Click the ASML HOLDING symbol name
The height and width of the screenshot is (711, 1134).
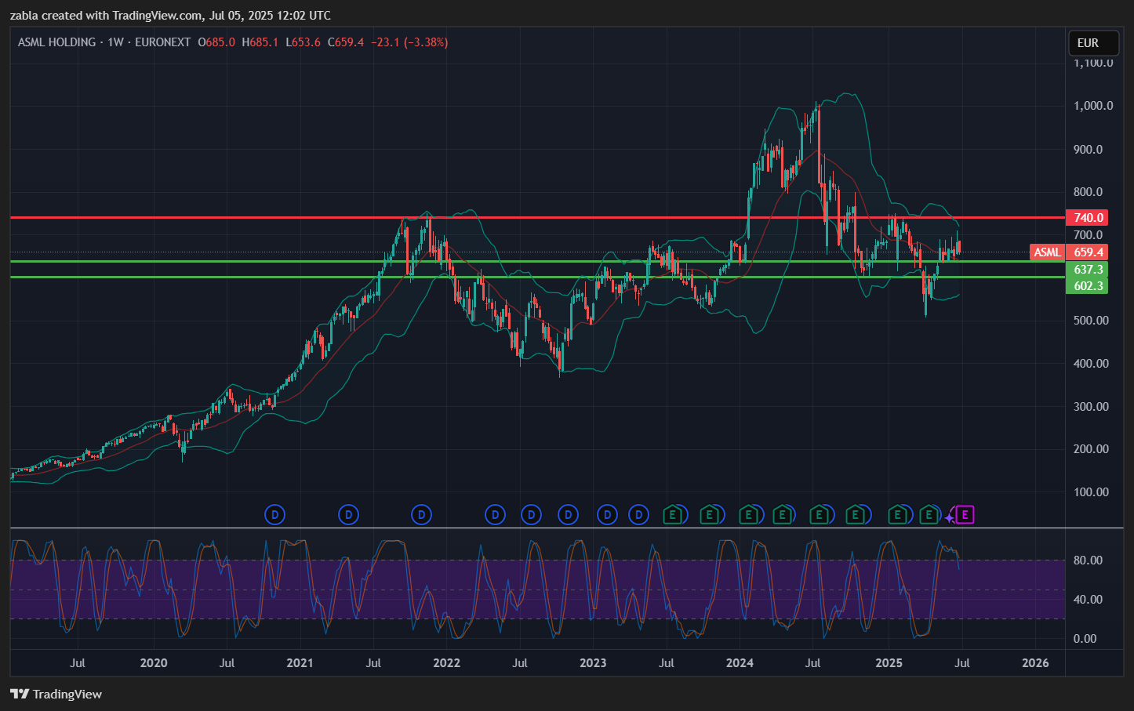pos(56,42)
